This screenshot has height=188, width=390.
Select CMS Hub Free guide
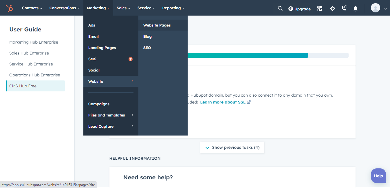tap(35, 86)
